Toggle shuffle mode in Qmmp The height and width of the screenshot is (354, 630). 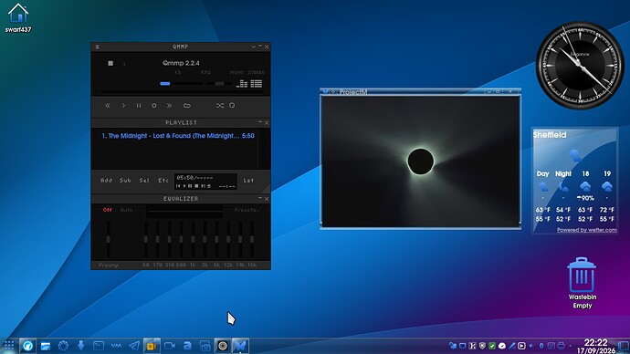(220, 106)
